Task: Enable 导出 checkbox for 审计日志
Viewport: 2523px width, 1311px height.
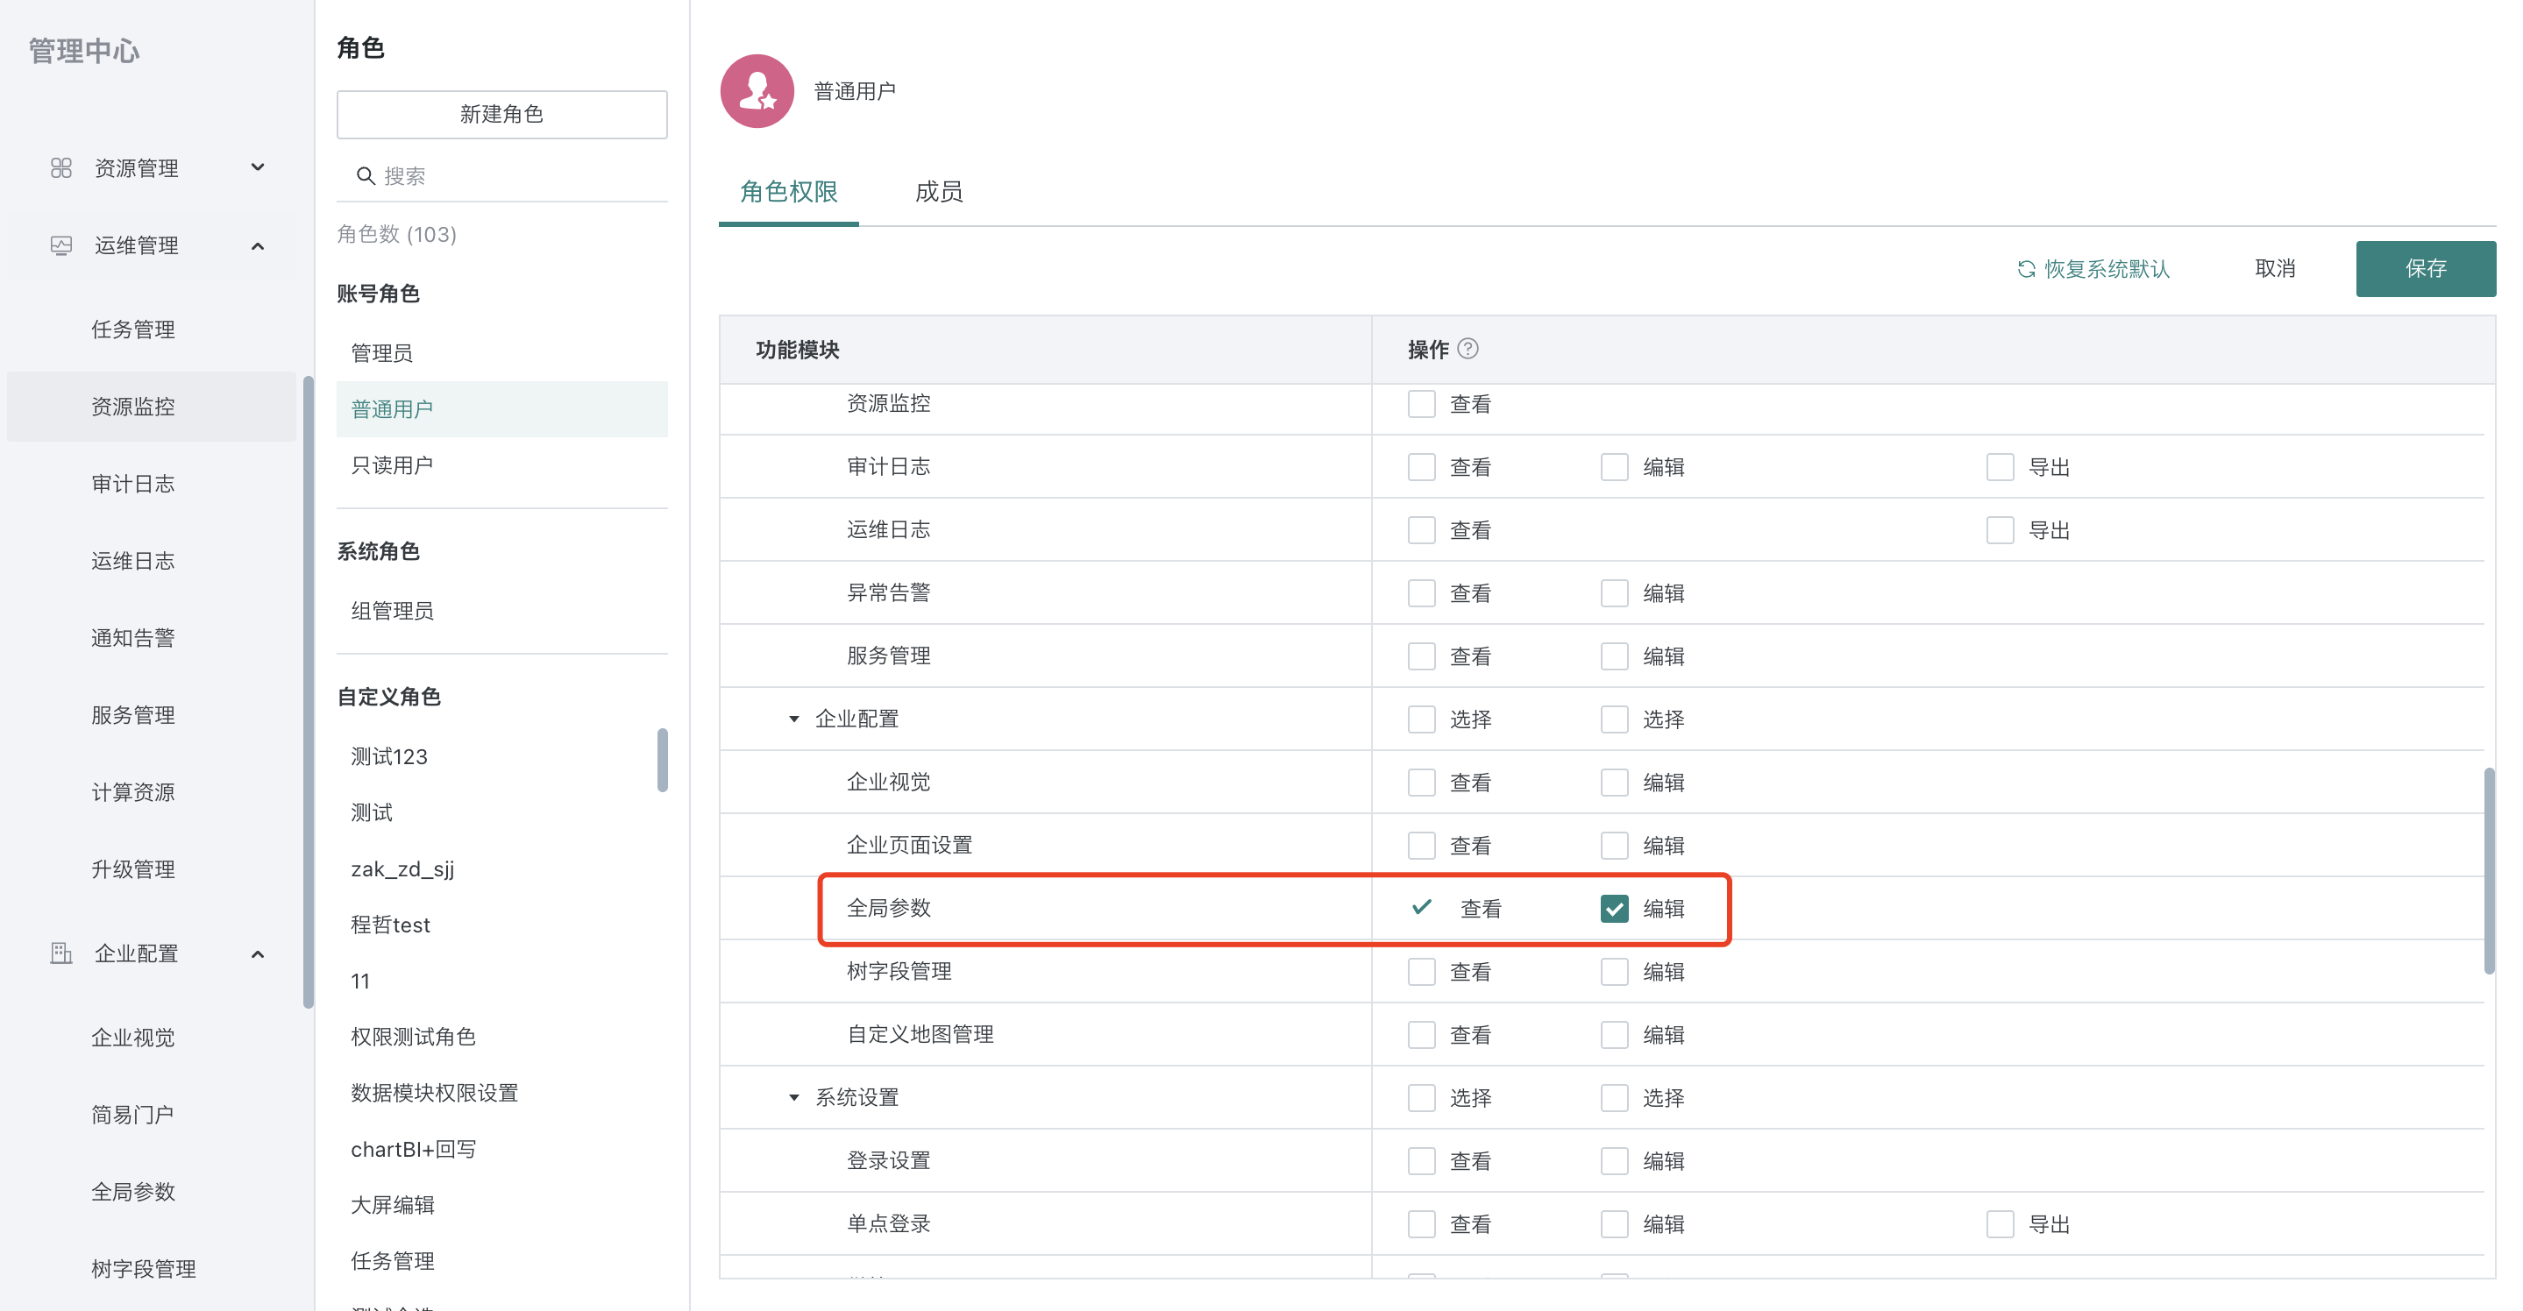Action: coord(1999,467)
